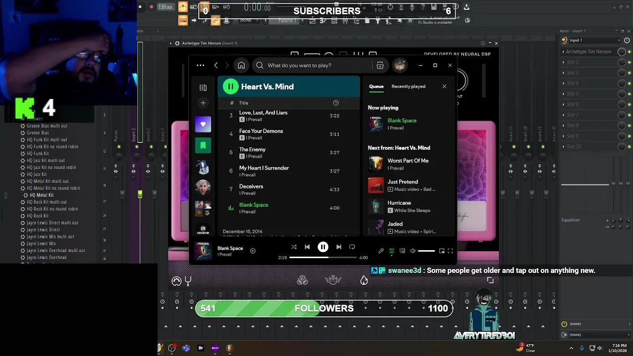Seek on the Blank Space progress bar
The width and height of the screenshot is (633, 356).
pos(323,258)
